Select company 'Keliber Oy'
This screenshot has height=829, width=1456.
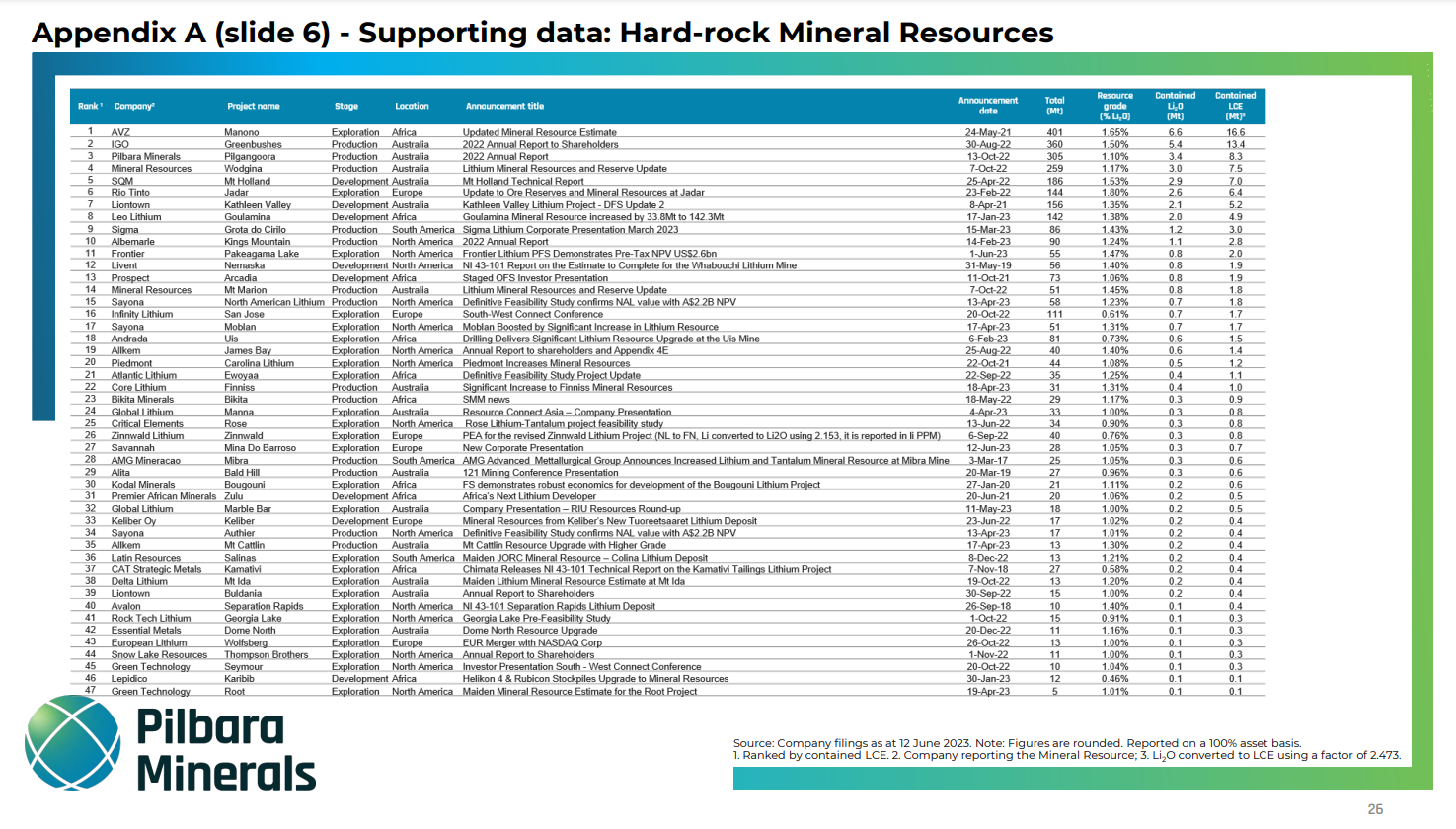(134, 521)
